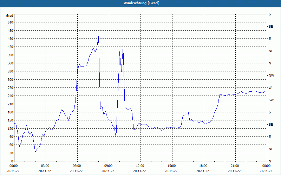This screenshot has width=281, height=175.
Task: Click the 'Windrichtung [Grad]' chart title
Action: coord(142,3)
